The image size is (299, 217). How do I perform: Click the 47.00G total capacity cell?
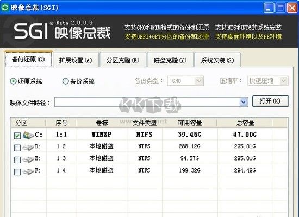pyautogui.click(x=245, y=135)
